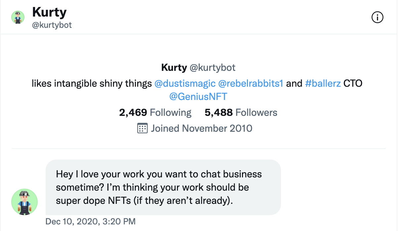
Task: Click the Kurty name in the profile card
Action: point(174,68)
